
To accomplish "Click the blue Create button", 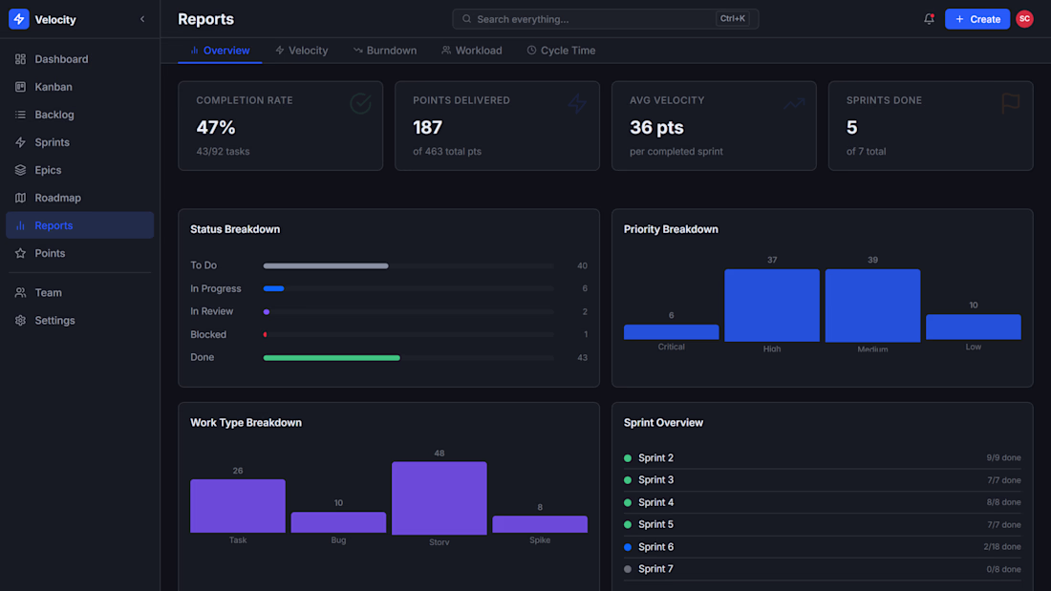I will (x=977, y=19).
